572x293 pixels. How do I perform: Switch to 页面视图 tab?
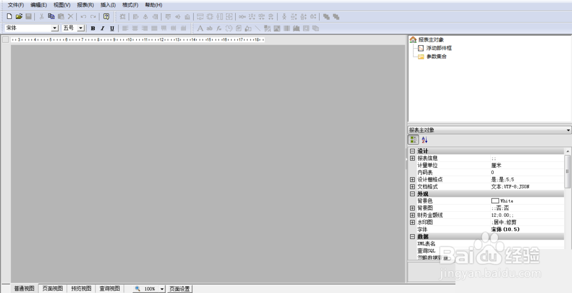[53, 288]
